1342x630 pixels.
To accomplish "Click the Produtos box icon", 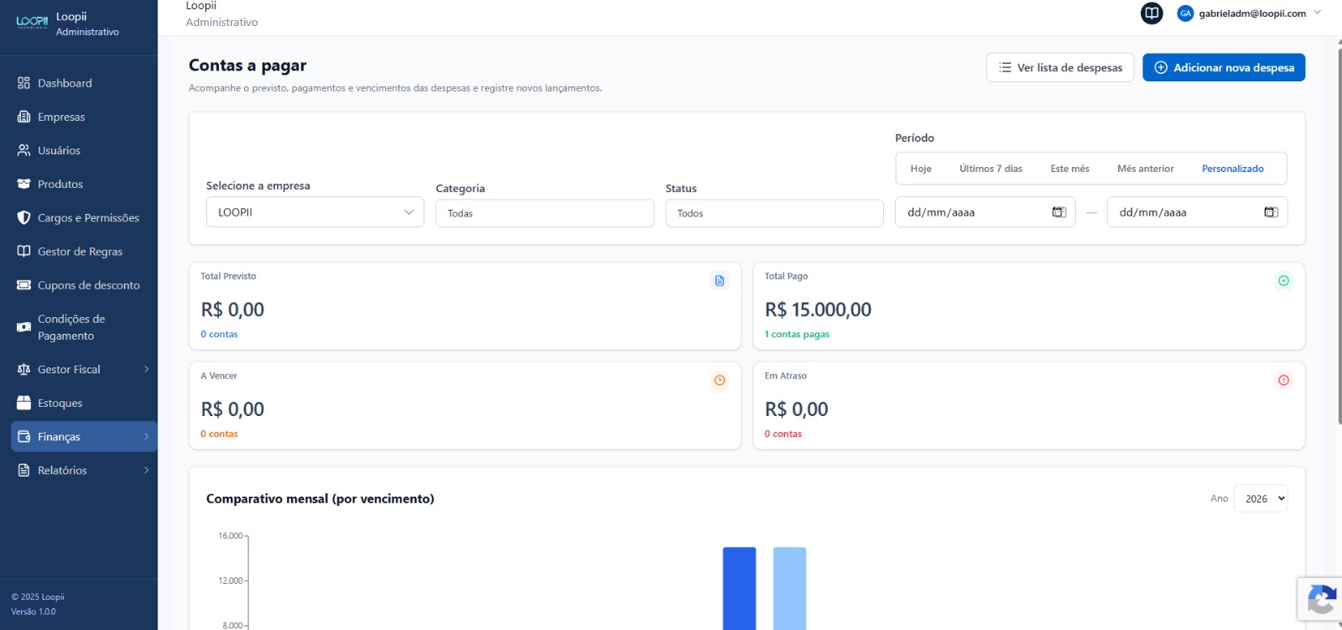I will [x=23, y=184].
